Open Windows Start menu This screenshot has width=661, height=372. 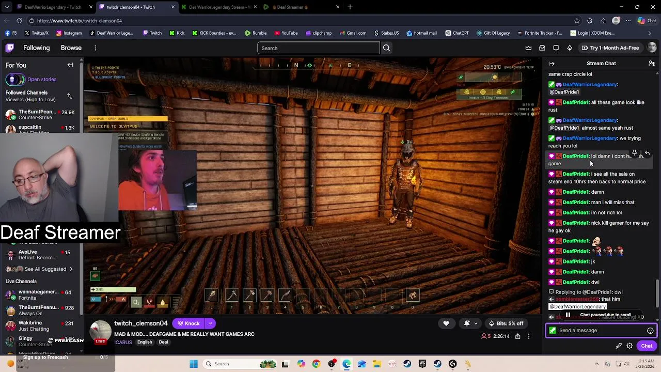[194, 364]
